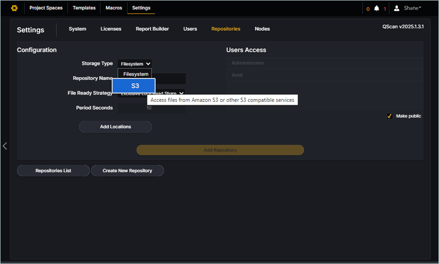Toggle the Make public checkbox
This screenshot has height=264, width=439.
tap(389, 116)
